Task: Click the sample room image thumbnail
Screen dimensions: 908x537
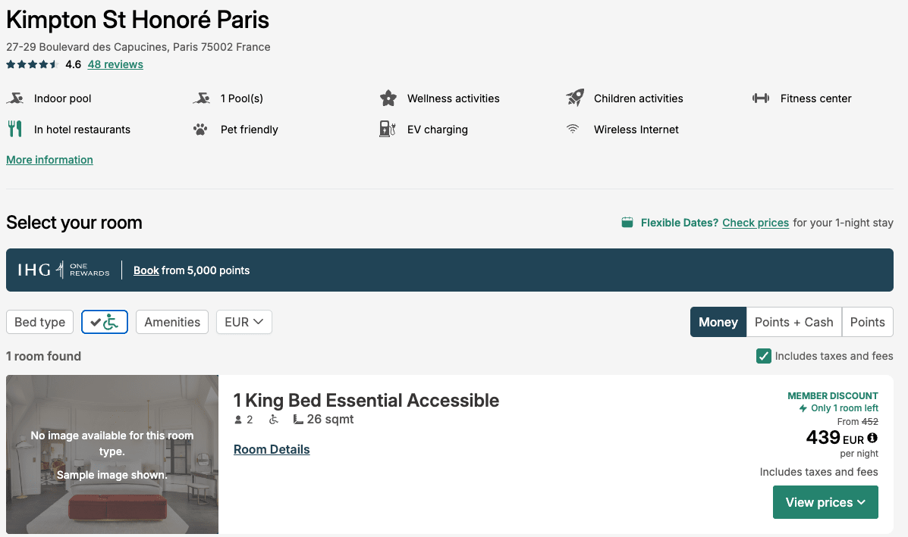Action: click(x=112, y=454)
